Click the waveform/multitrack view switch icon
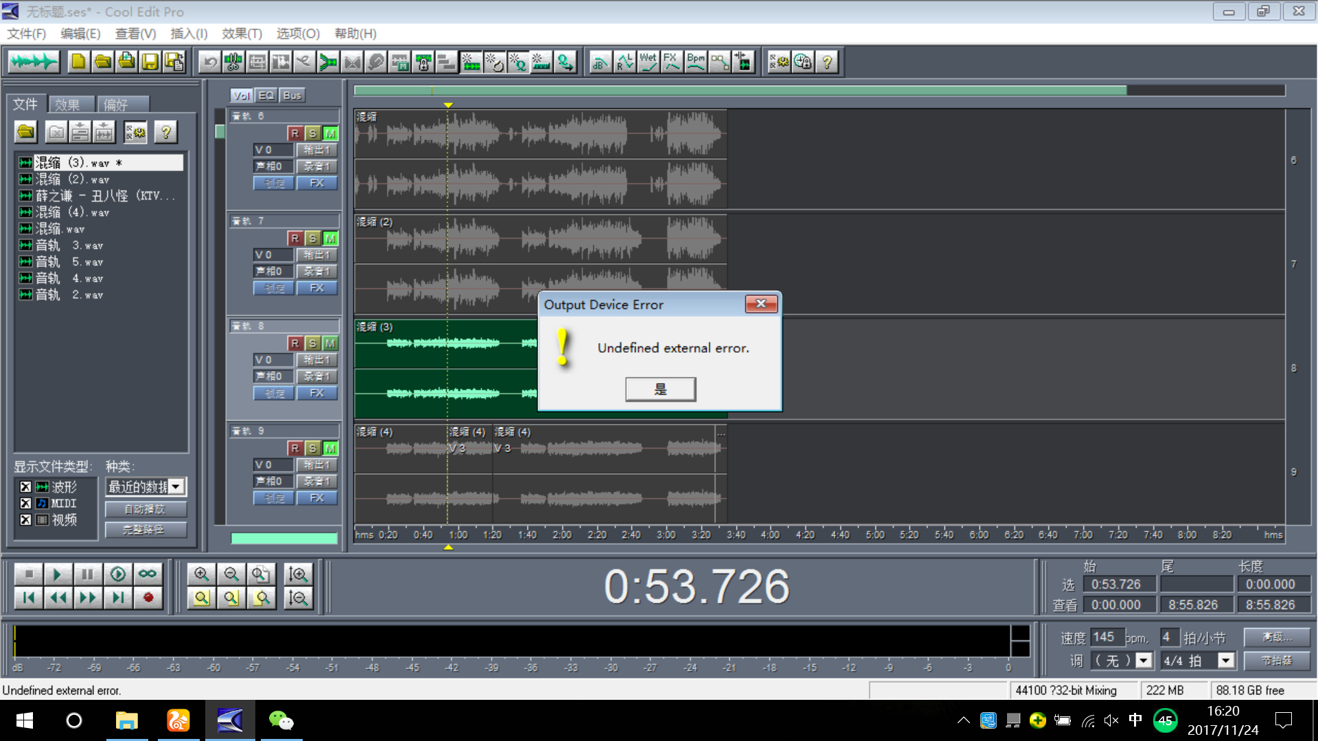1318x741 pixels. click(x=33, y=62)
